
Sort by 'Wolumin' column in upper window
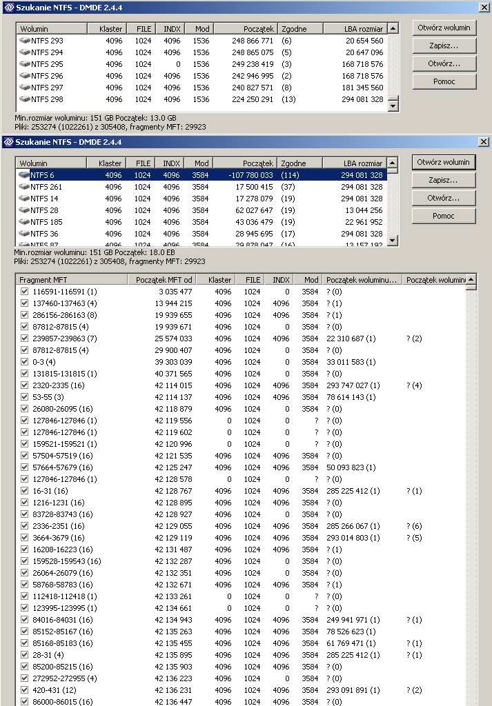coord(51,28)
